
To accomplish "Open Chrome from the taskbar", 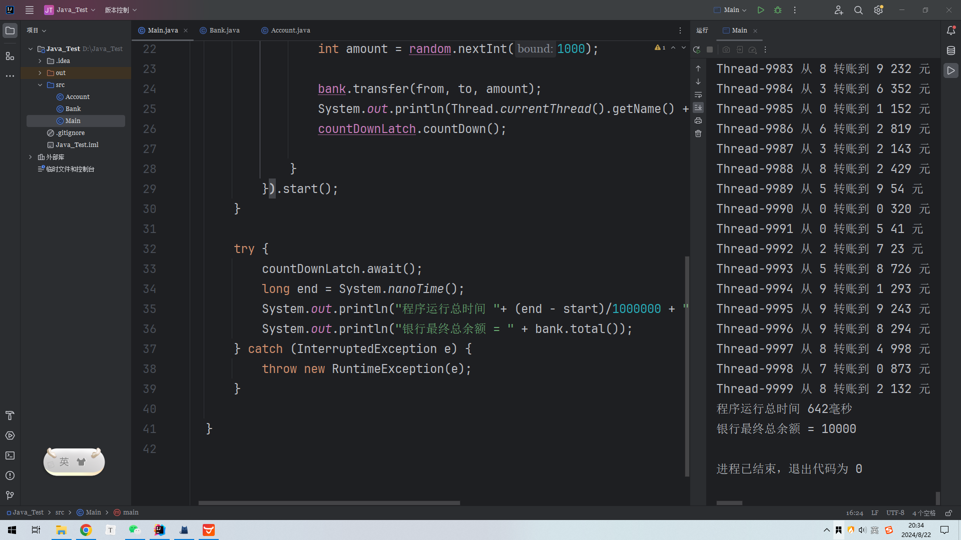I will (x=86, y=530).
